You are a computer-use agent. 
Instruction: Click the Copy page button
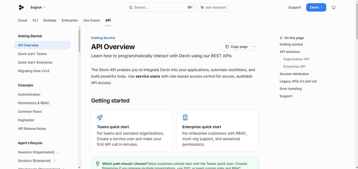point(236,47)
